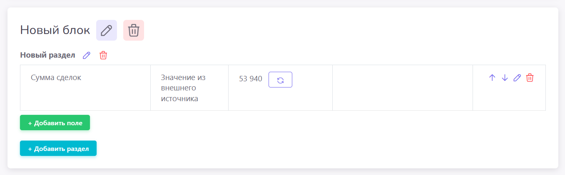
Task: Click the empty cell right of the value
Action: click(402, 87)
